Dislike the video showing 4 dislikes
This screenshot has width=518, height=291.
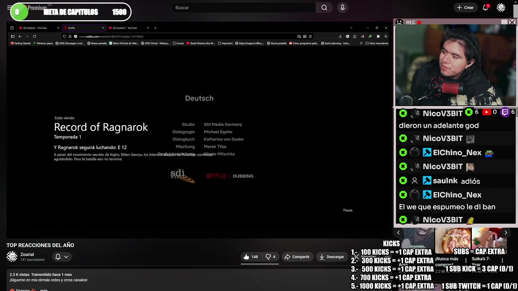pos(270,257)
